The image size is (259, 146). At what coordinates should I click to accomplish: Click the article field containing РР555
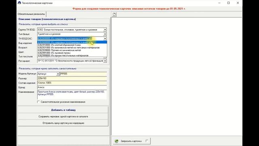click(x=83, y=74)
